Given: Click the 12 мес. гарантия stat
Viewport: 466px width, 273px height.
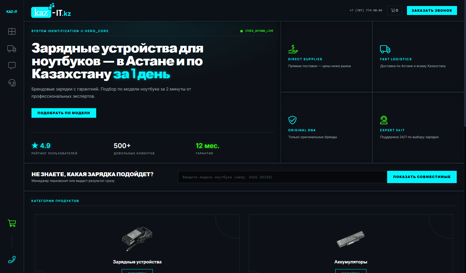Looking at the screenshot, I should tap(207, 149).
